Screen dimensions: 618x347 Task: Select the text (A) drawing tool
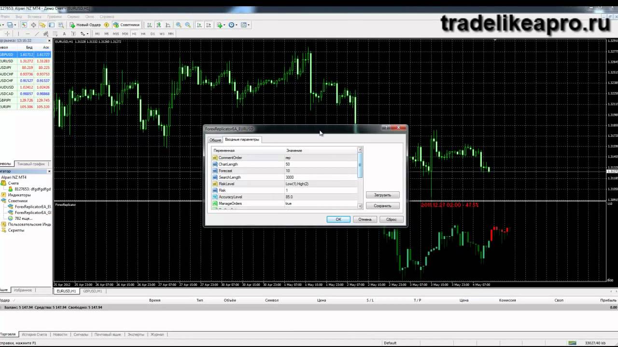[64, 34]
